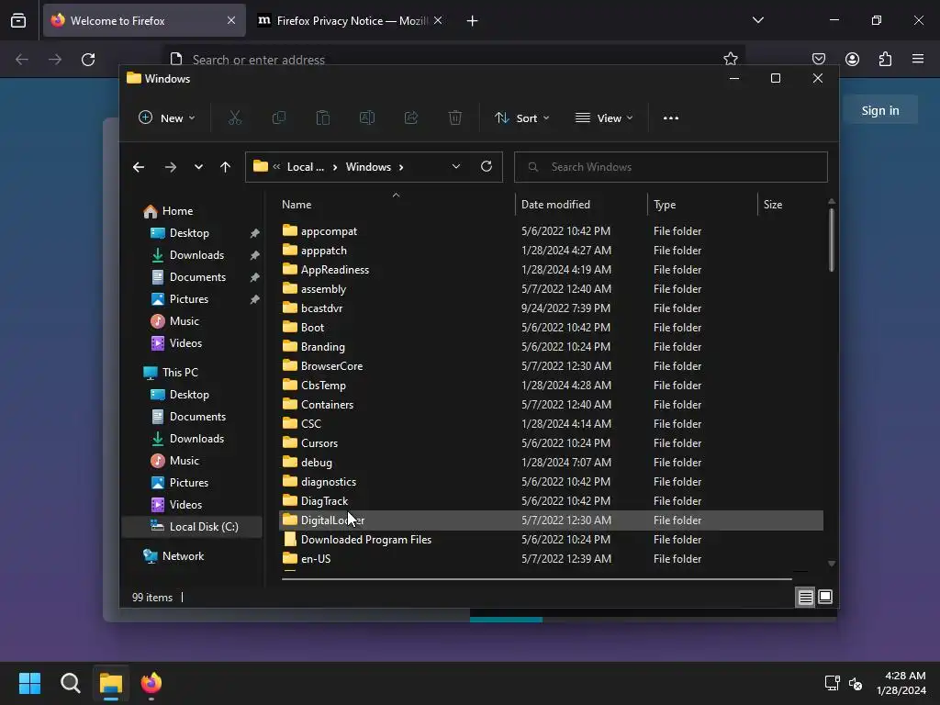940x705 pixels.
Task: Open the Firefox account icon
Action: click(x=852, y=59)
